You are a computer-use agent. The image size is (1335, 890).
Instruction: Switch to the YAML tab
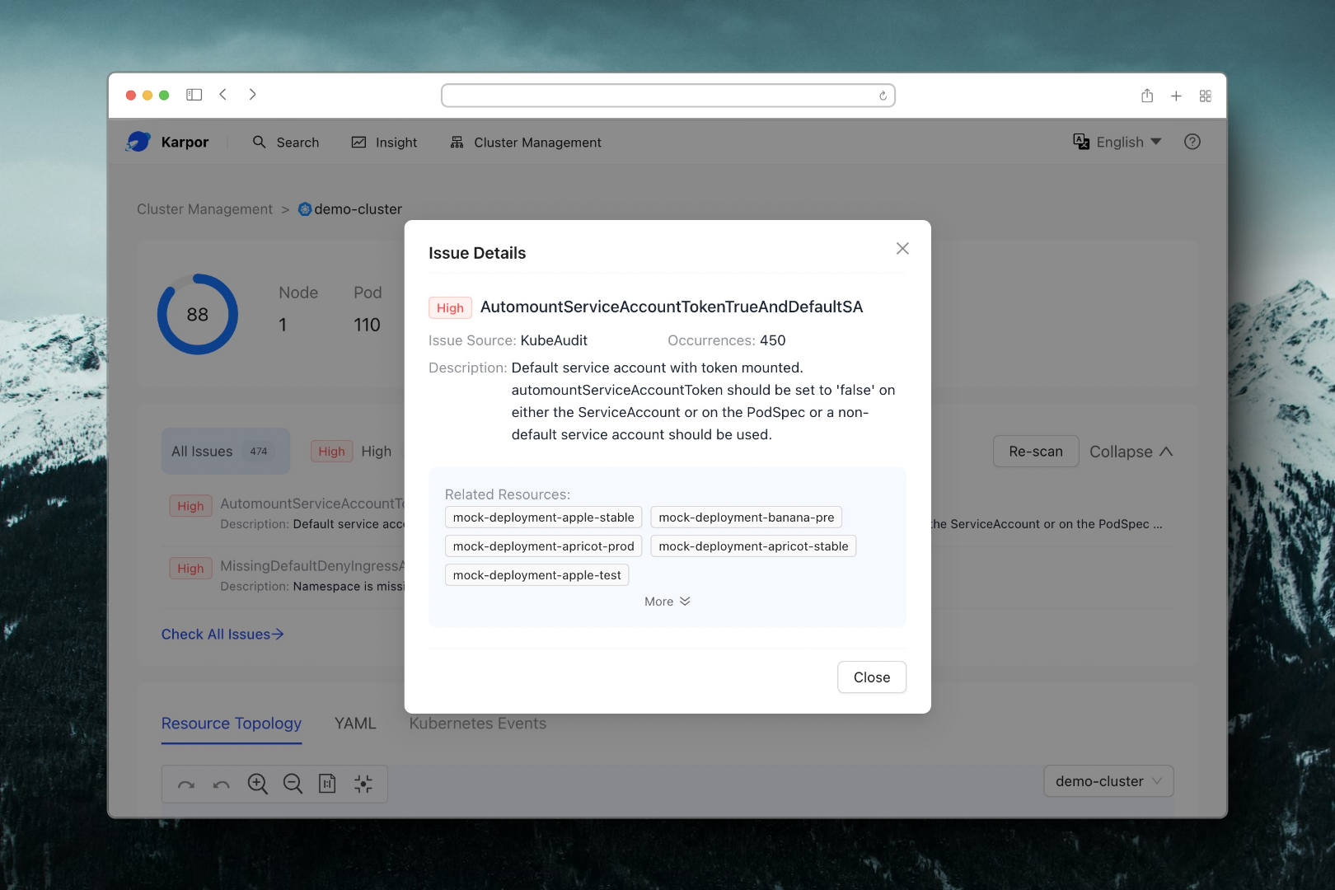[355, 724]
